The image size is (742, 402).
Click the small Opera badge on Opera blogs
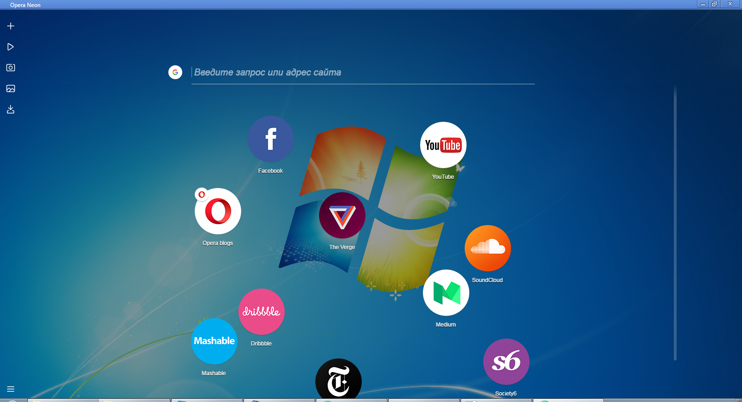(201, 195)
